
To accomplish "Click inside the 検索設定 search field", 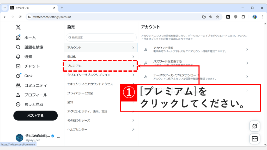I will [101, 37].
